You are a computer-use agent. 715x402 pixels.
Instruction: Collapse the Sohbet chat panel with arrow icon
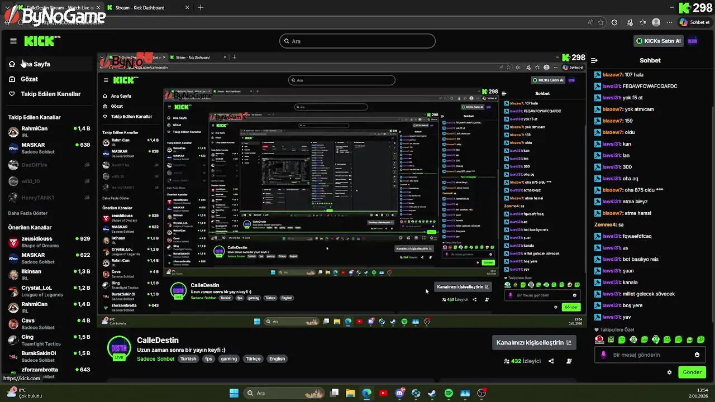(x=594, y=60)
